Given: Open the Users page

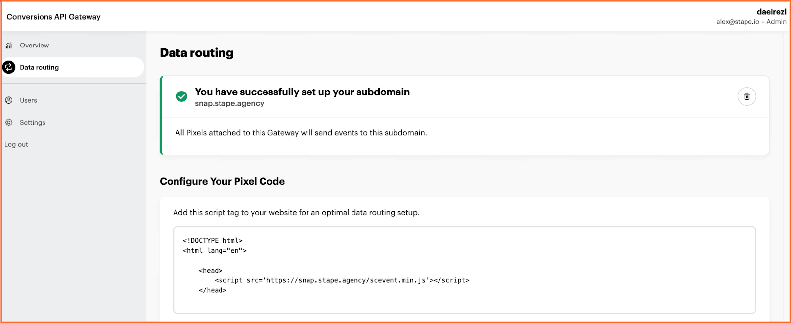Looking at the screenshot, I should coord(28,100).
